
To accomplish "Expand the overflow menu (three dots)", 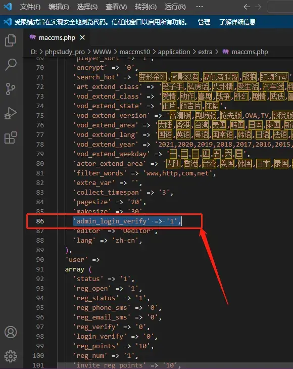I will 200,7.
